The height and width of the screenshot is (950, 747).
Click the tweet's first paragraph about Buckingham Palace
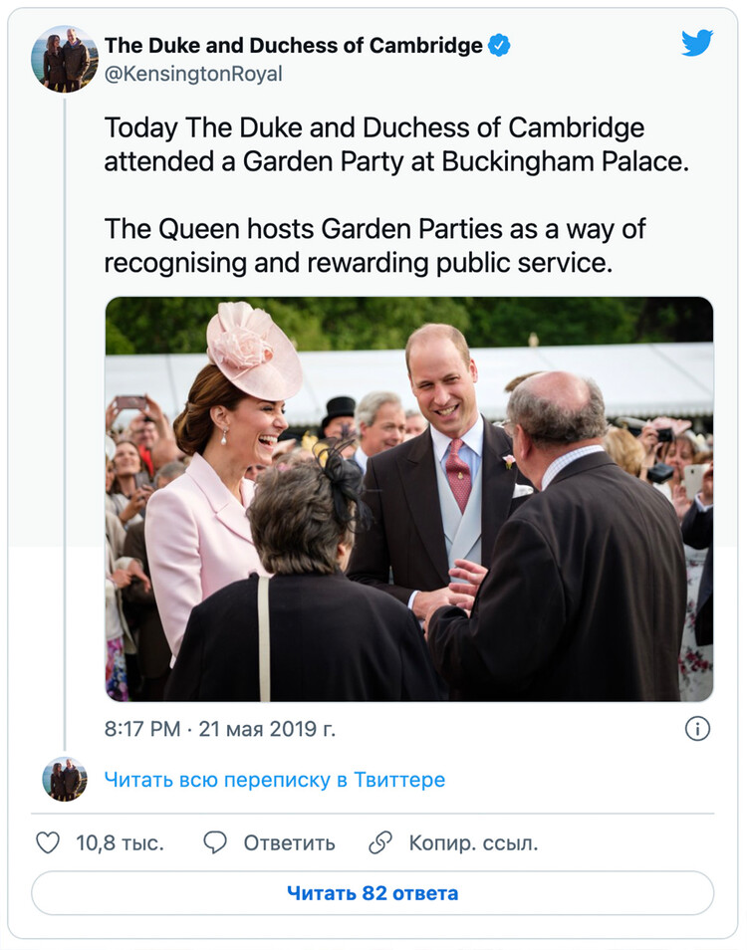396,145
